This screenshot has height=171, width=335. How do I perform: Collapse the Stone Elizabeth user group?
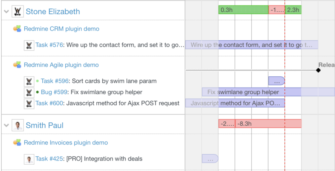coord(6,12)
